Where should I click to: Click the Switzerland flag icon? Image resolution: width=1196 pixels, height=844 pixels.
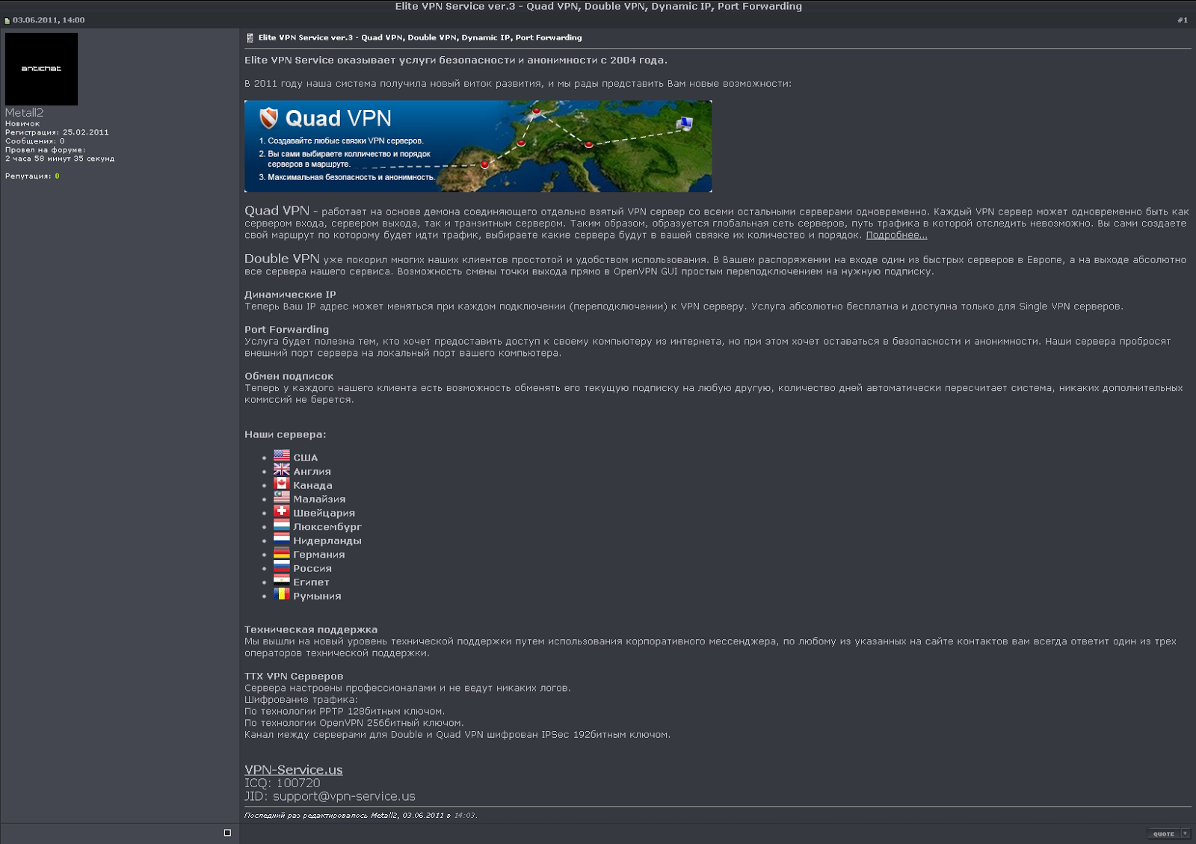tap(281, 511)
